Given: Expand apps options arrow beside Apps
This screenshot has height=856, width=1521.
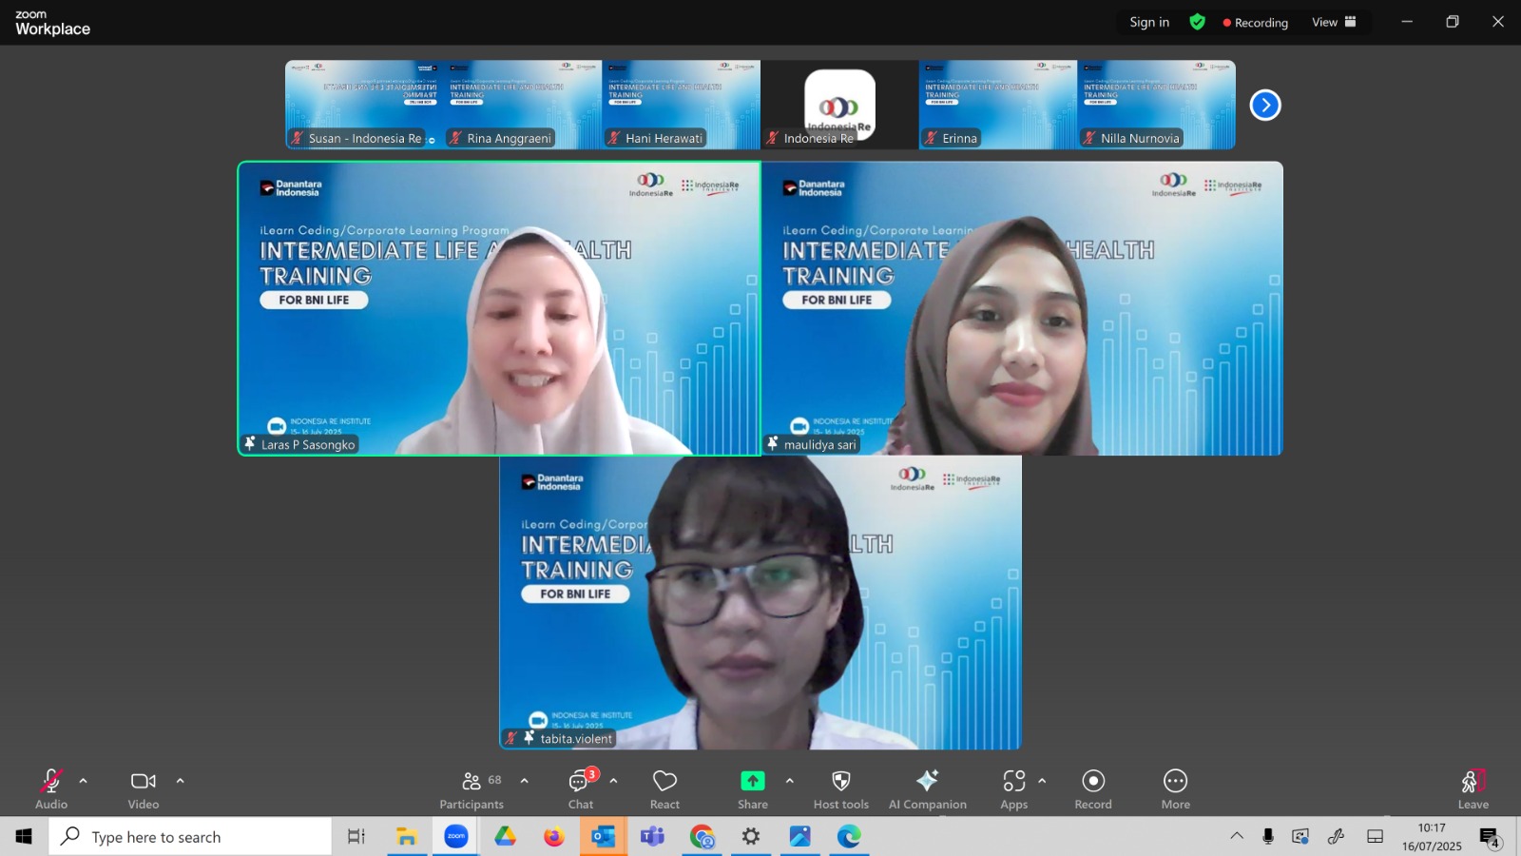Looking at the screenshot, I should coord(1043,781).
